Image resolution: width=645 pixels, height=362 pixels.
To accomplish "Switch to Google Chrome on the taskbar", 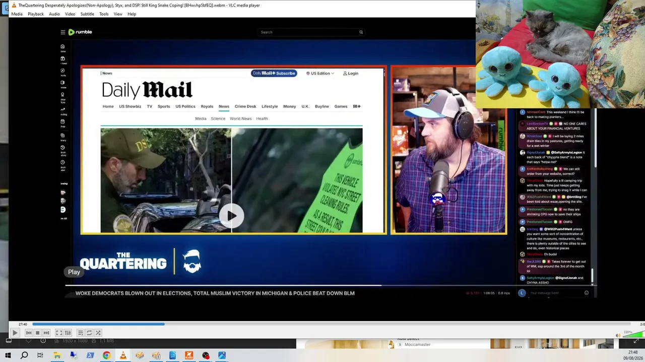I will [x=106, y=355].
